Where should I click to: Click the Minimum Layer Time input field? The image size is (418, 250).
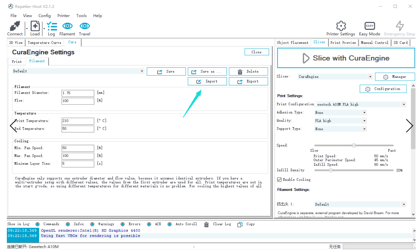click(x=78, y=164)
